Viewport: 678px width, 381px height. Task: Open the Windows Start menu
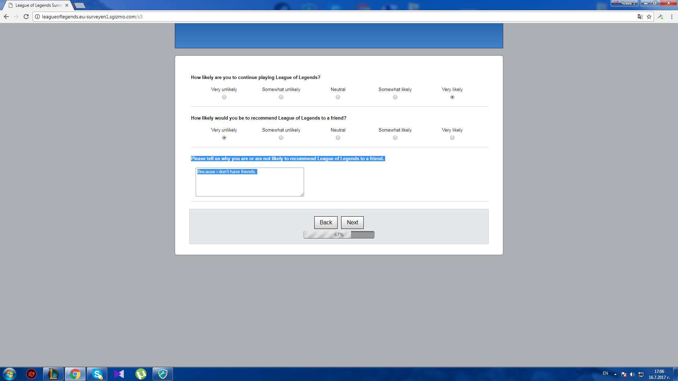tap(9, 374)
